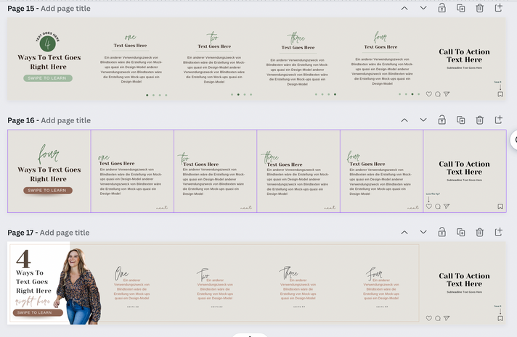This screenshot has width=517, height=337.
Task: Click comment bubble icon on Page 16 design
Action: [x=438, y=207]
